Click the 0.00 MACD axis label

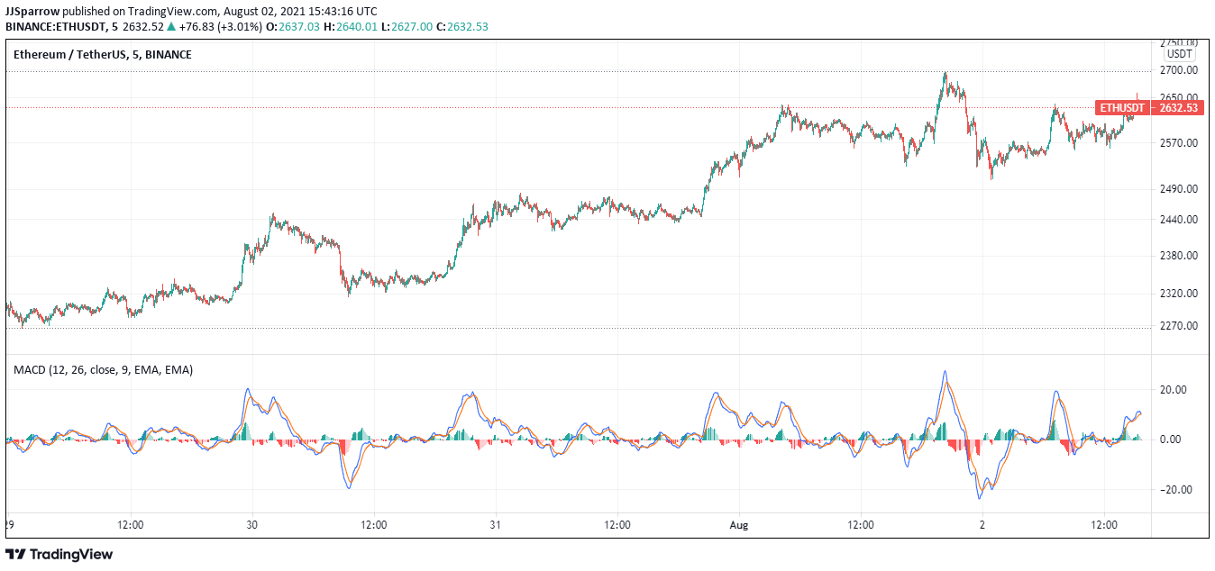coord(1171,440)
